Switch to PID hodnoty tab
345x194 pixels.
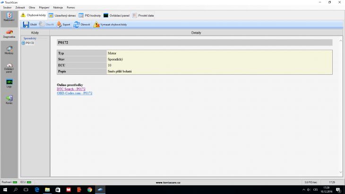point(89,16)
